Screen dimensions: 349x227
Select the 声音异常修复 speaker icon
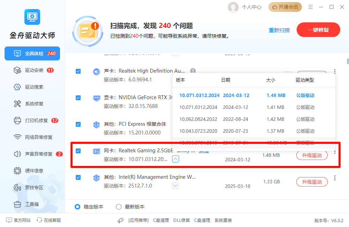pyautogui.click(x=17, y=154)
